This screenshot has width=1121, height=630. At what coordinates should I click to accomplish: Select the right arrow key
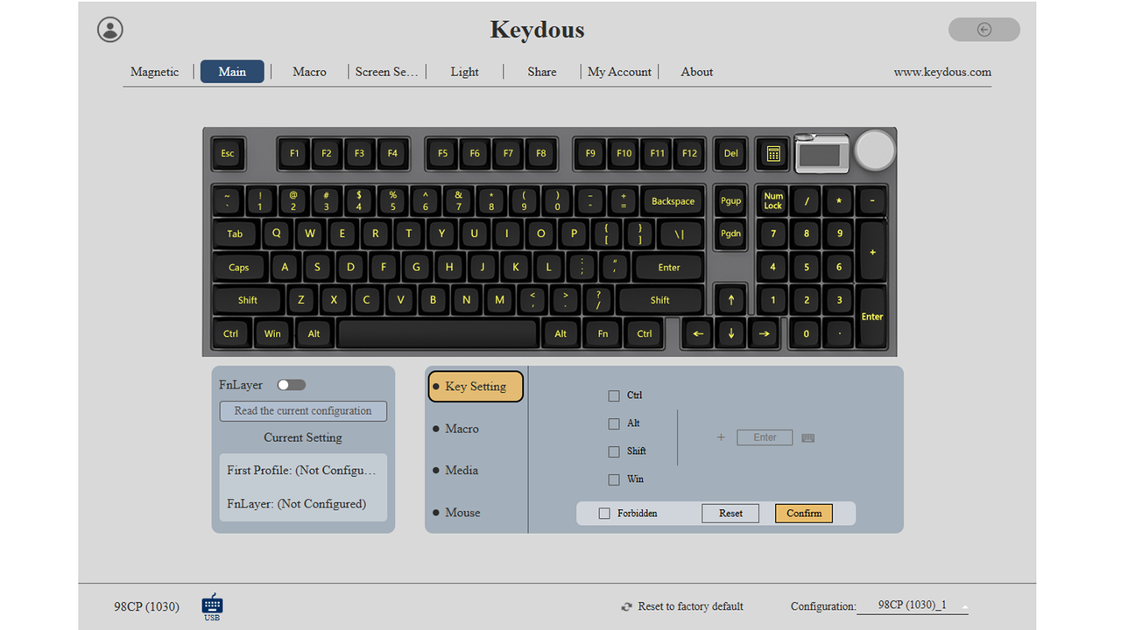point(764,333)
